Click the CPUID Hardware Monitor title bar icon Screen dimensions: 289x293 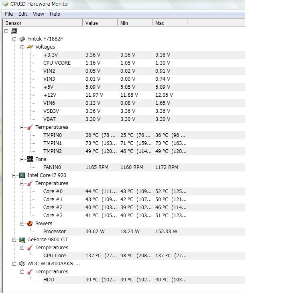click(5, 4)
